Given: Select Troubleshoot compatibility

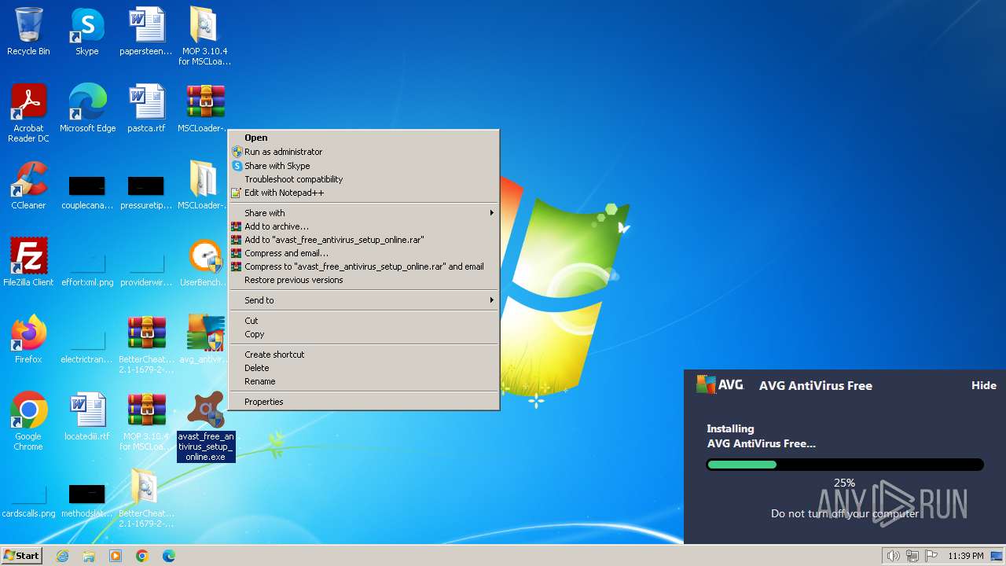Looking at the screenshot, I should tap(364, 179).
